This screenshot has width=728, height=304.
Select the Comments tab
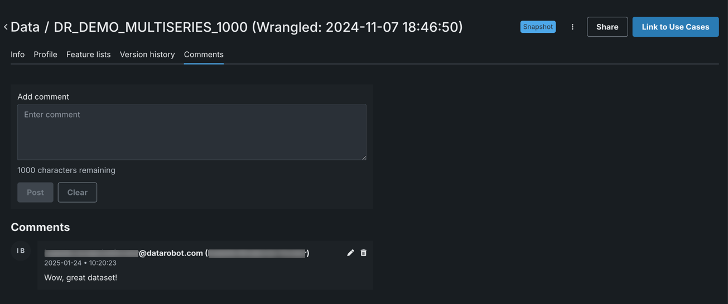pos(204,55)
